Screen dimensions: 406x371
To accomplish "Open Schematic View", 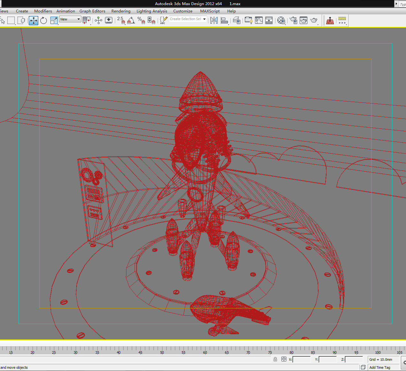I will click(269, 20).
